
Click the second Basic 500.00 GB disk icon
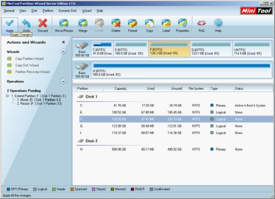[82, 67]
